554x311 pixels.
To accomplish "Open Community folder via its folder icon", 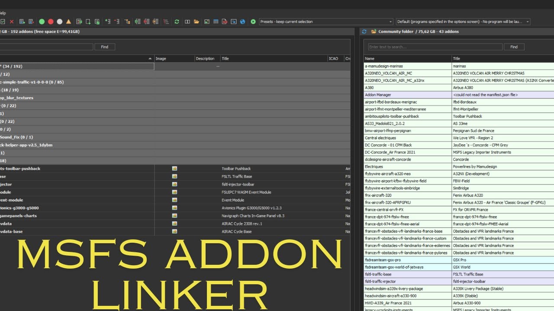I will (x=374, y=32).
